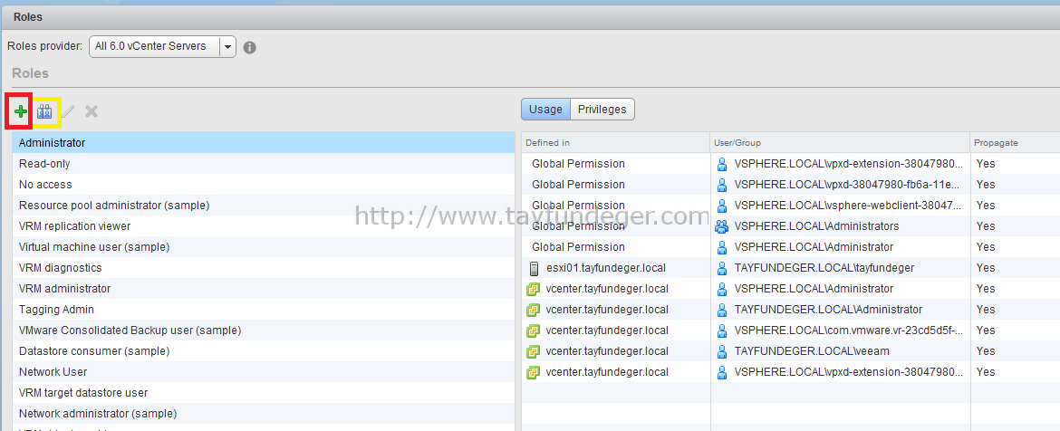Select the VSPHERE.LOCAL\Administrators group entry
Viewport: 1060px width, 431px height.
[x=816, y=226]
